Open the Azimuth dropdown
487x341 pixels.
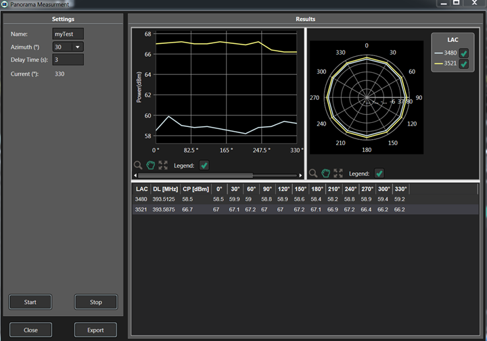[x=78, y=47]
